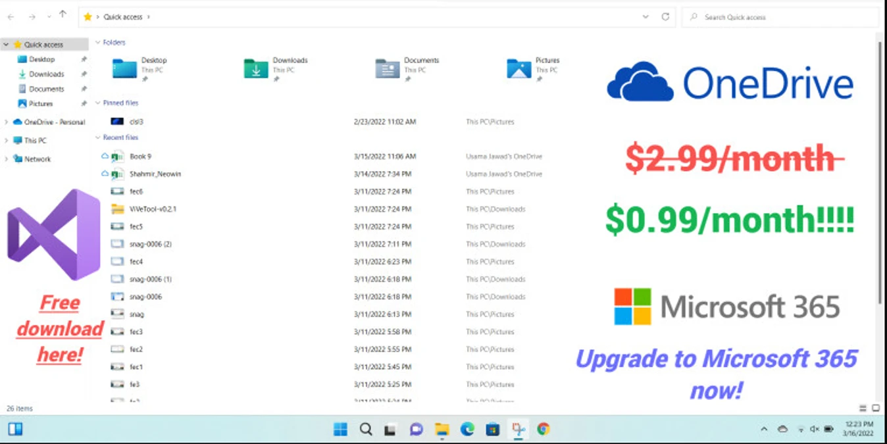Viewport: 887px width, 444px height.
Task: Open the Downloads folder icon
Action: click(x=256, y=68)
